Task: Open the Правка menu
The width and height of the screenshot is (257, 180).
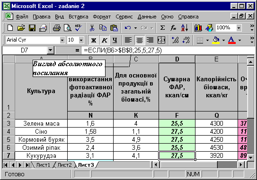Action: (42, 17)
